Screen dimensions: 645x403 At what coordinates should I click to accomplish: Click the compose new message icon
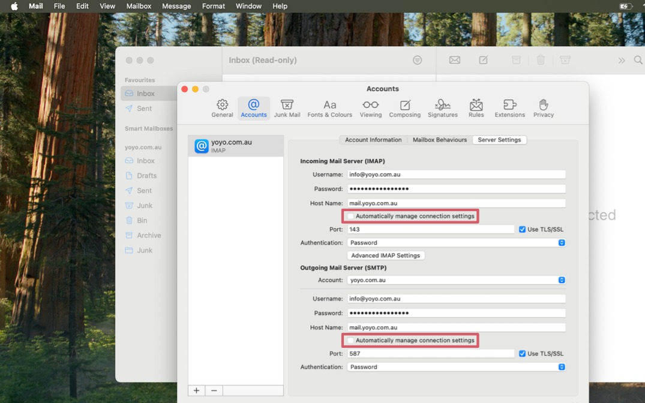(484, 60)
